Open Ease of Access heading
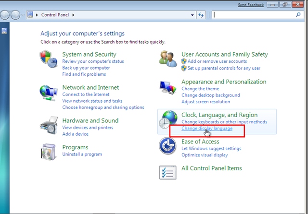This screenshot has height=214, width=308. coord(200,142)
